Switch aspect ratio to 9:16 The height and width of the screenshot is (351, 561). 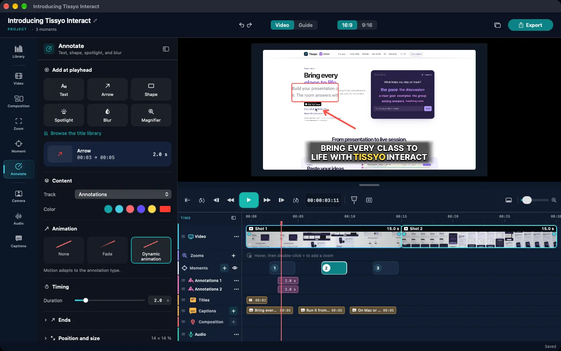point(367,25)
